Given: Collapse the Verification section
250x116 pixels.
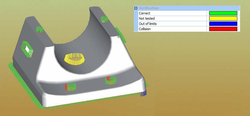Looking at the screenshot, I should click(x=136, y=8).
